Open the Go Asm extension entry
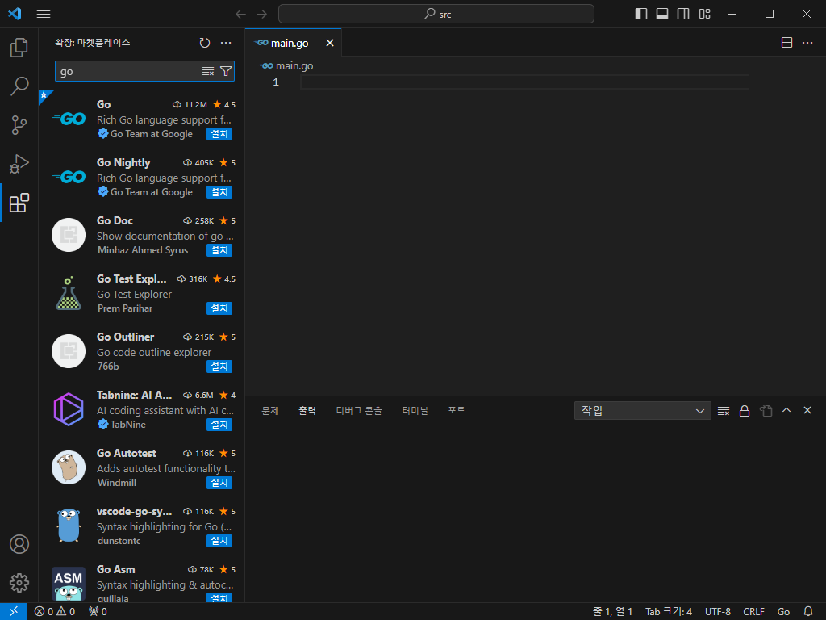 pyautogui.click(x=141, y=582)
